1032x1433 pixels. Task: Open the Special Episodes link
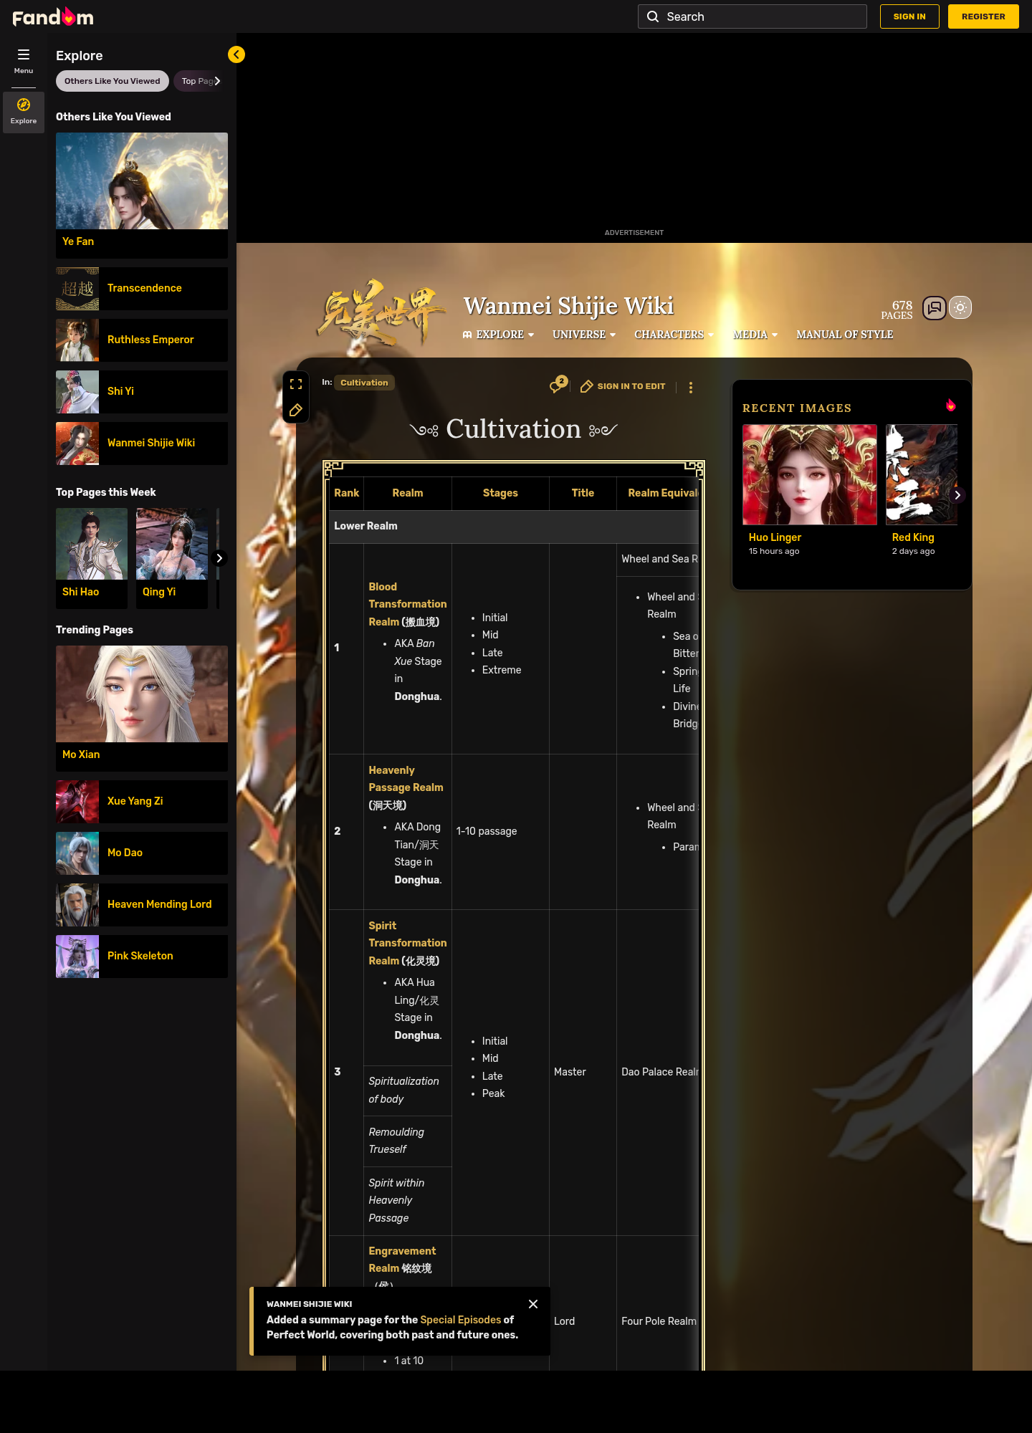coord(461,1320)
